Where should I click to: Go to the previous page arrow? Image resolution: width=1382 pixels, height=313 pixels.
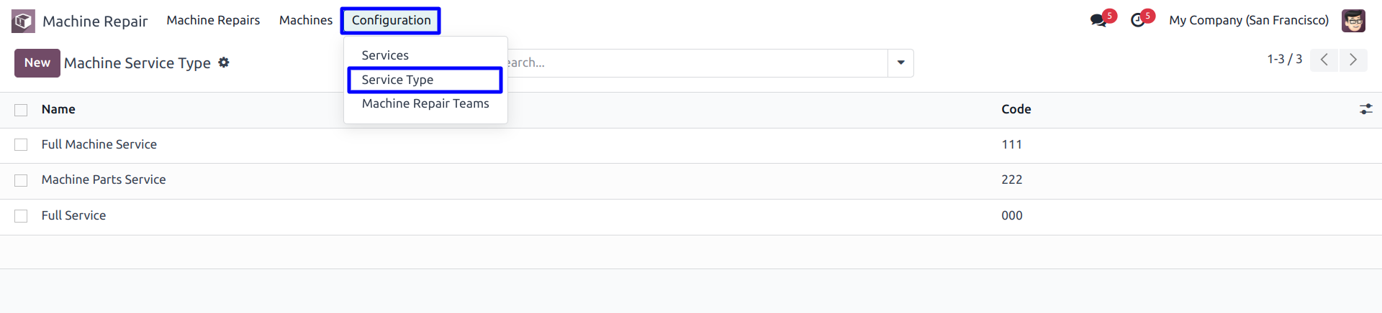click(1324, 60)
